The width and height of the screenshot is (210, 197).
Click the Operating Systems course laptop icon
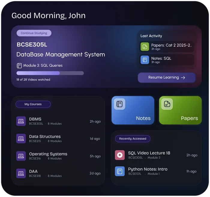[x=21, y=156]
